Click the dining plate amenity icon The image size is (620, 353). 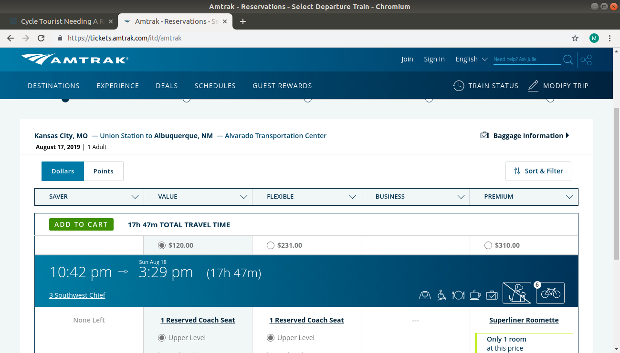coord(458,295)
